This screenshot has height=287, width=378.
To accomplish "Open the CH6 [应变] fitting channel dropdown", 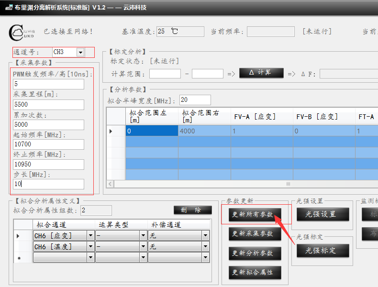I will coord(90,235).
